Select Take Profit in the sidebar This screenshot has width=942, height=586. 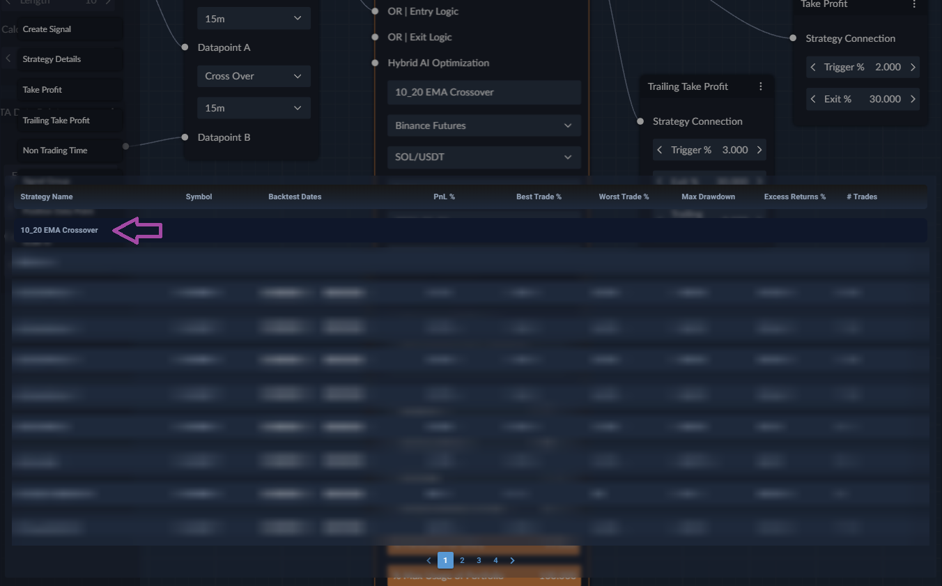click(70, 90)
